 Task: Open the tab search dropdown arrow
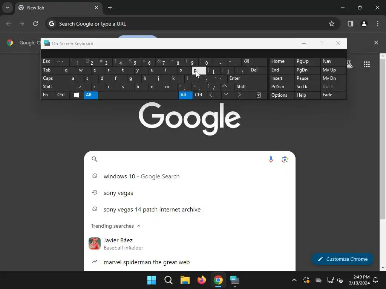[x=8, y=8]
